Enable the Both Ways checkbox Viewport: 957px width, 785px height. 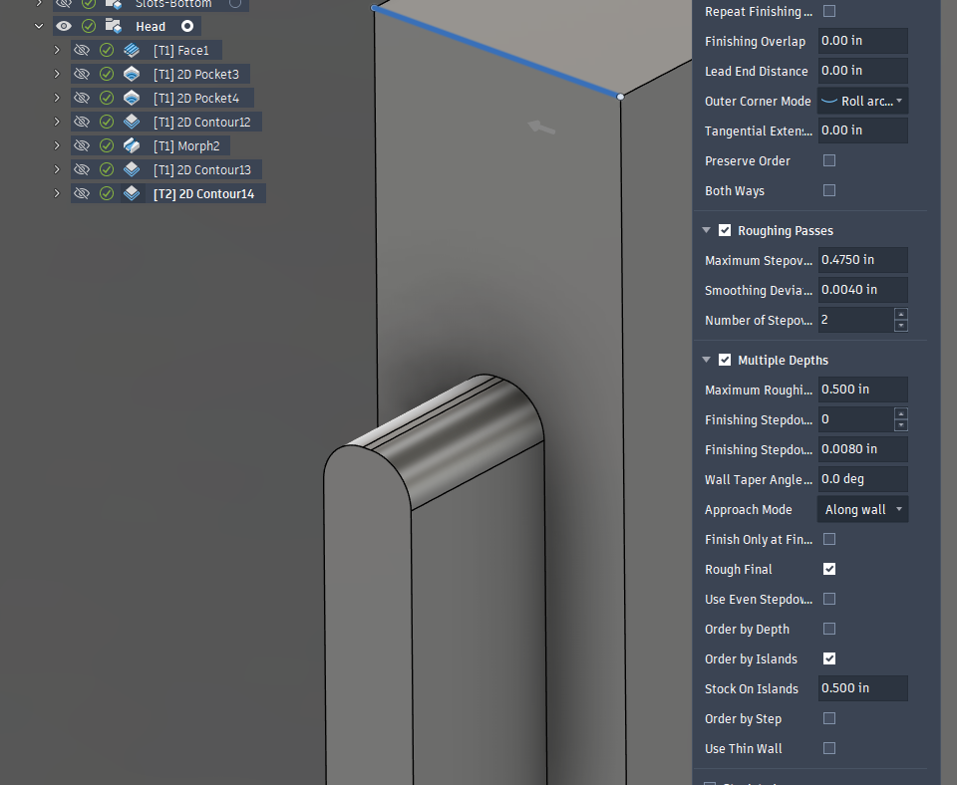[828, 190]
